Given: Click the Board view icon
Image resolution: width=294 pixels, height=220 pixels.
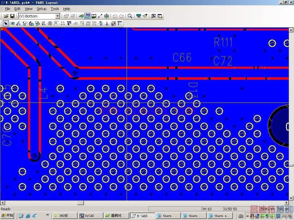Looking at the screenshot, I should click(139, 16).
